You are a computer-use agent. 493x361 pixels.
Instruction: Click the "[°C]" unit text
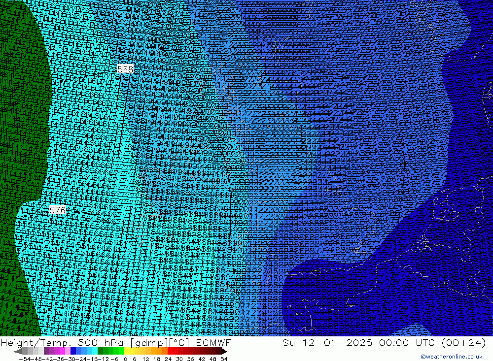pos(179,342)
